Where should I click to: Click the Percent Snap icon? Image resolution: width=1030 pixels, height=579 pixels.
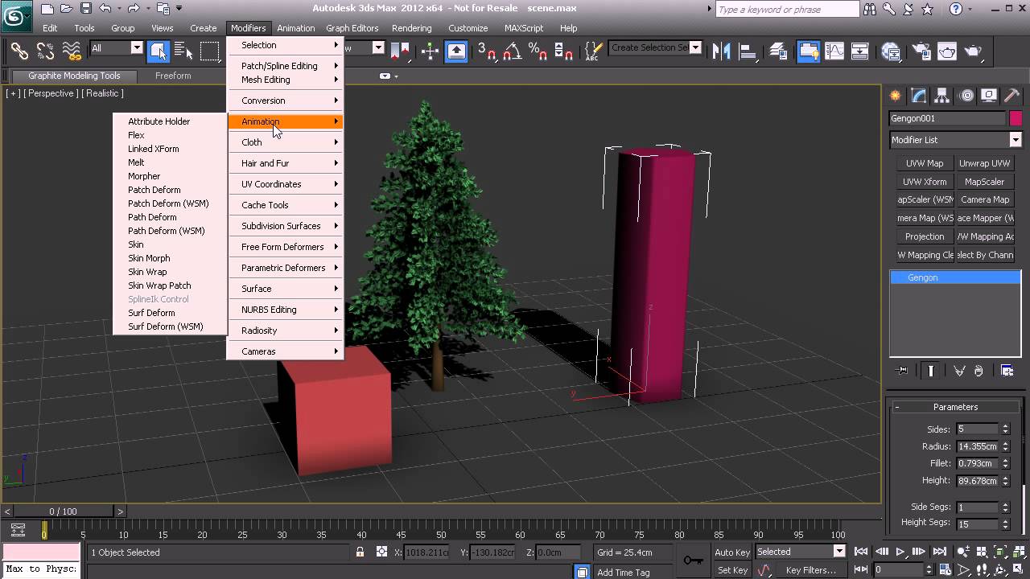(x=538, y=51)
